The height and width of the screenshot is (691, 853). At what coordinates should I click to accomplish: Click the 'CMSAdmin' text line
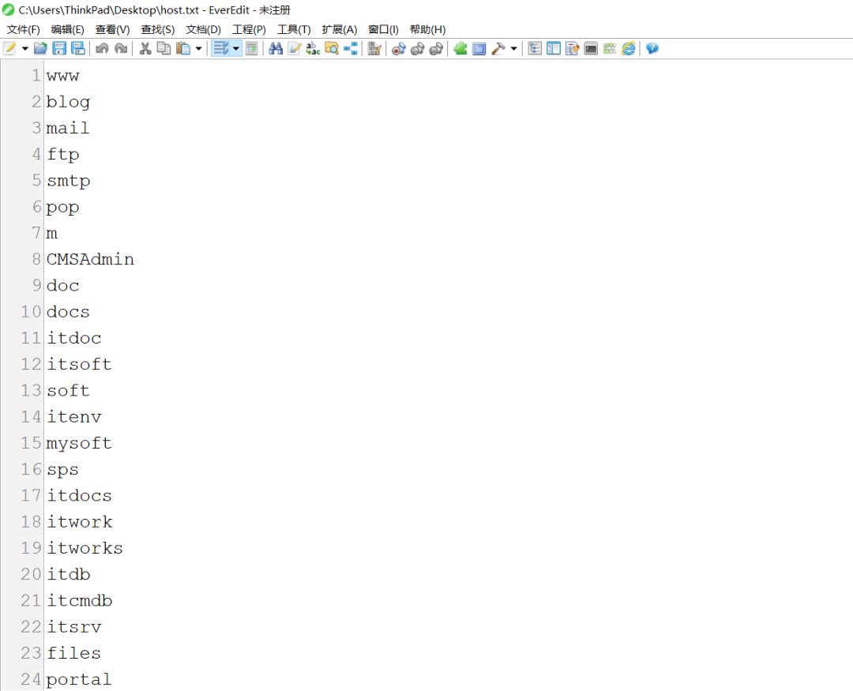click(x=90, y=259)
